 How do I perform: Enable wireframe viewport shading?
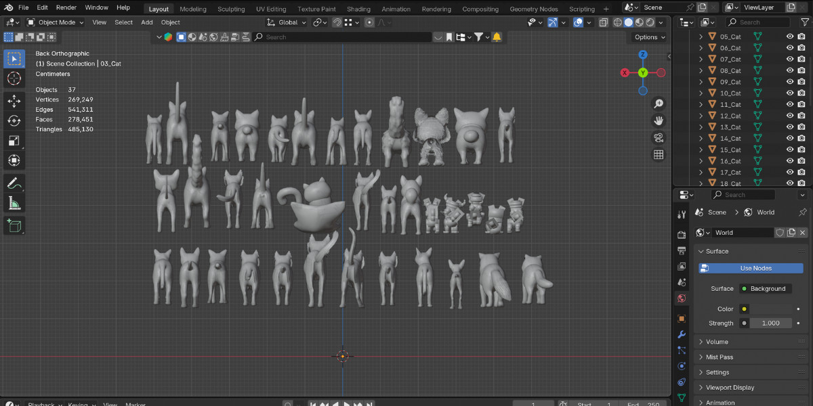coord(618,22)
